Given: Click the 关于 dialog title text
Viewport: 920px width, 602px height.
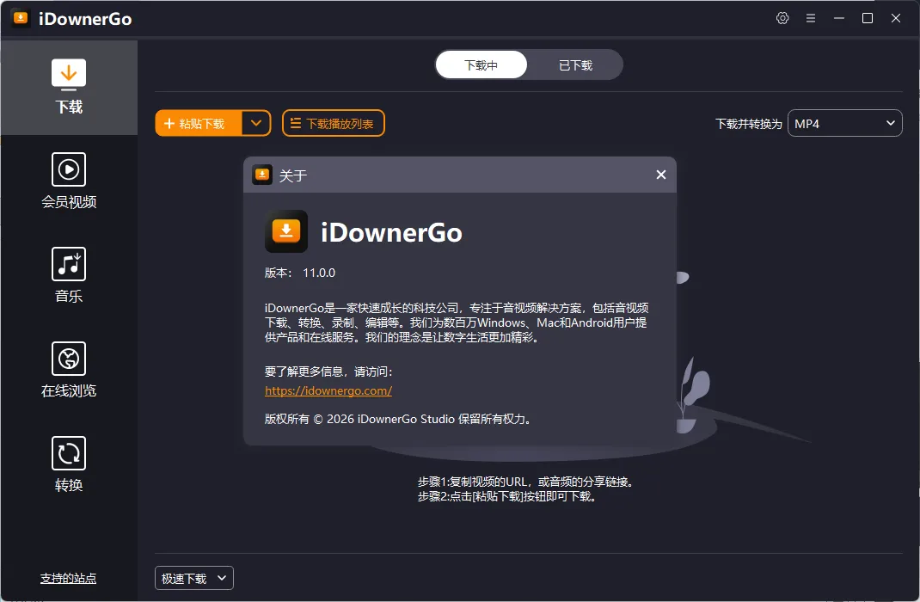Looking at the screenshot, I should pyautogui.click(x=293, y=175).
